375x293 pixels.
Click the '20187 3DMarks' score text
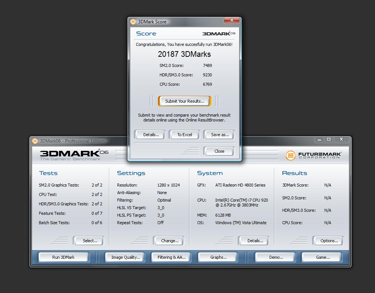tap(184, 54)
